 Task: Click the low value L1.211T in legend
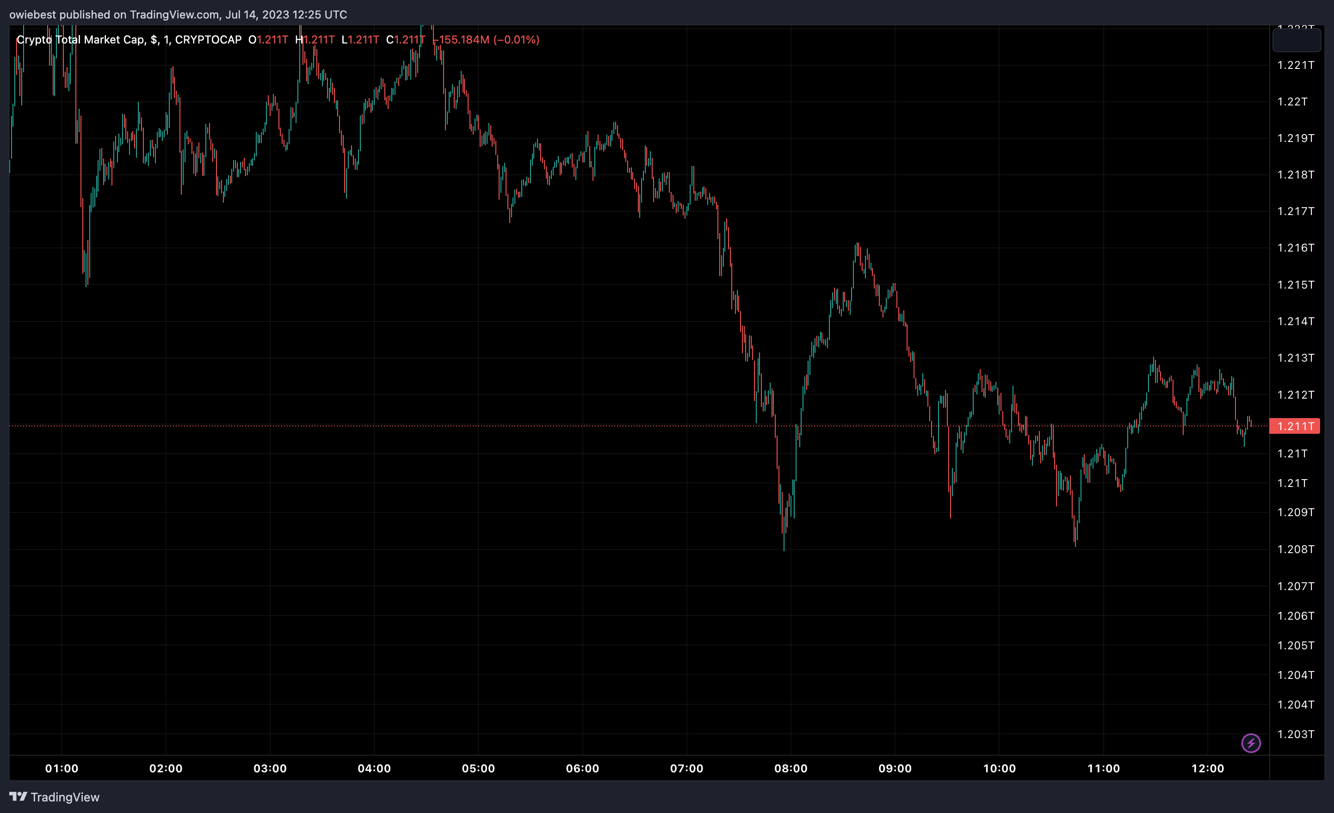[360, 39]
